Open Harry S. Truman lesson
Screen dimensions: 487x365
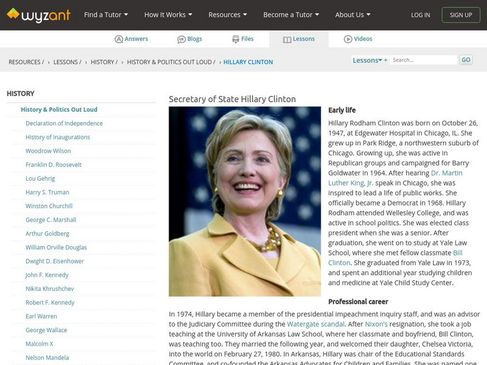[x=47, y=192]
